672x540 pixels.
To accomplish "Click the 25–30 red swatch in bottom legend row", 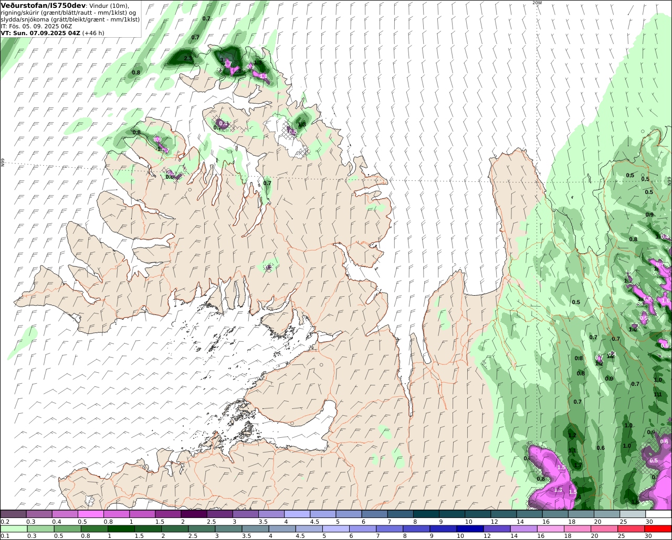I will [631, 529].
